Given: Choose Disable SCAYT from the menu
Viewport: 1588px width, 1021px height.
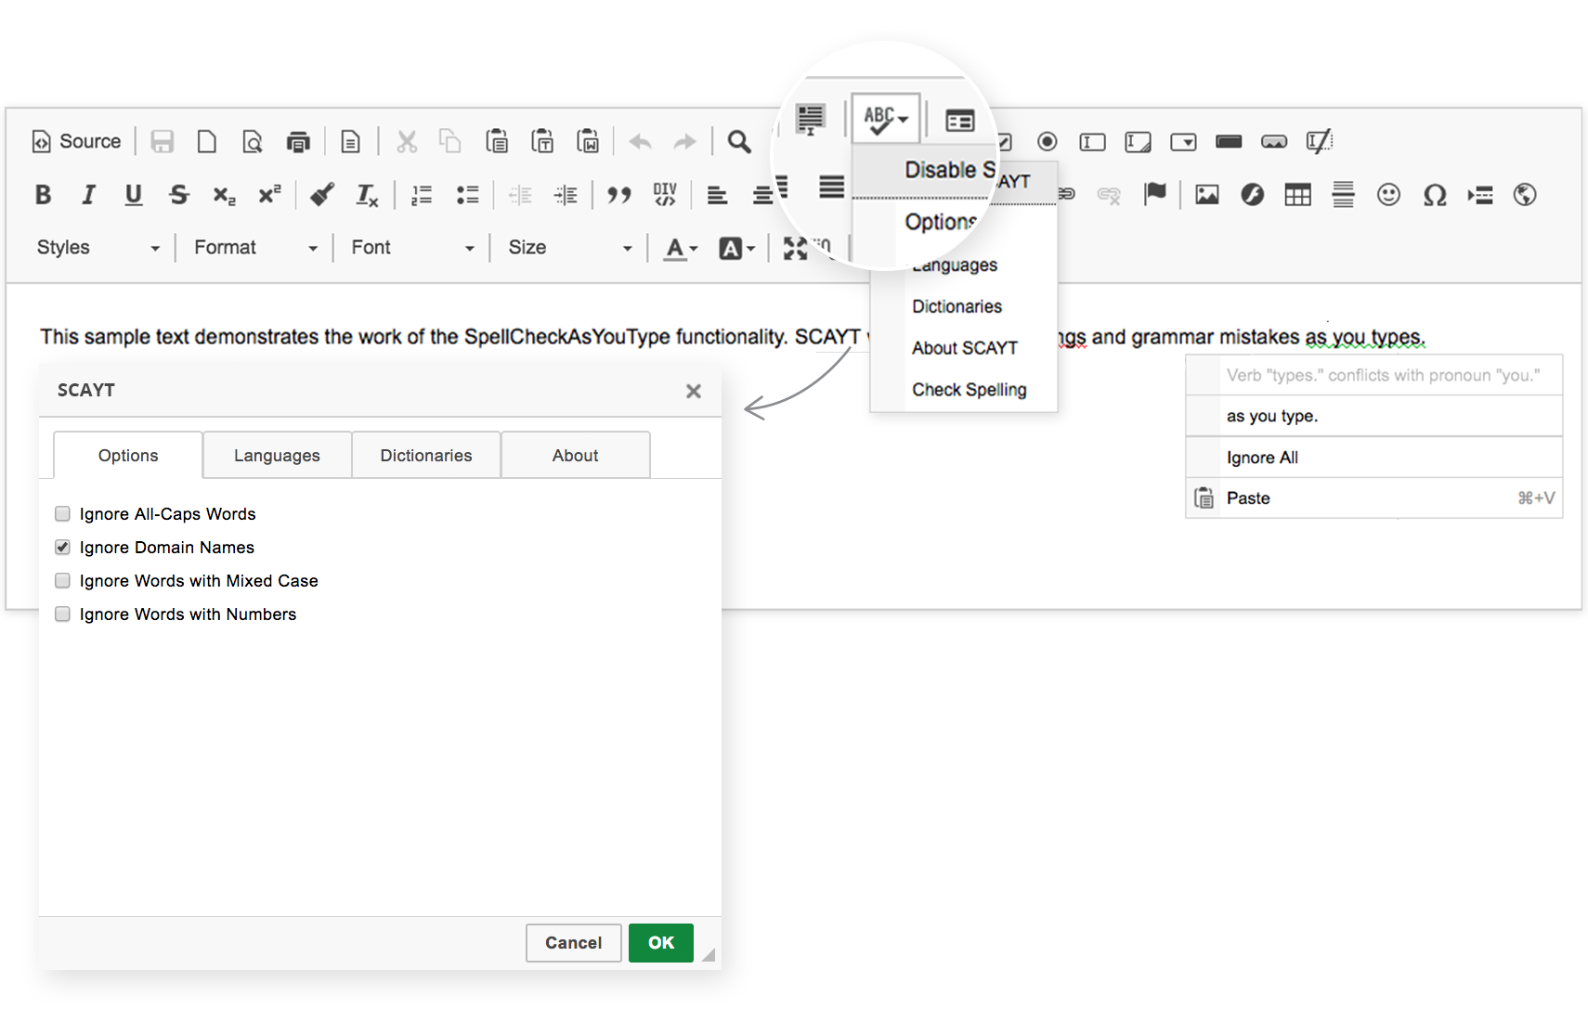Looking at the screenshot, I should pyautogui.click(x=955, y=171).
